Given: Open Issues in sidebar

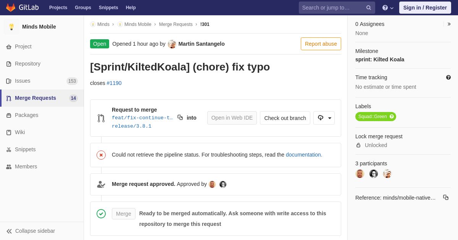Looking at the screenshot, I should (x=42, y=81).
